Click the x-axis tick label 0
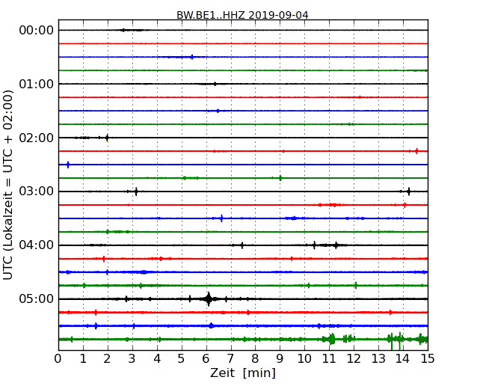Viewport: 486px width, 389px height. coord(58,359)
